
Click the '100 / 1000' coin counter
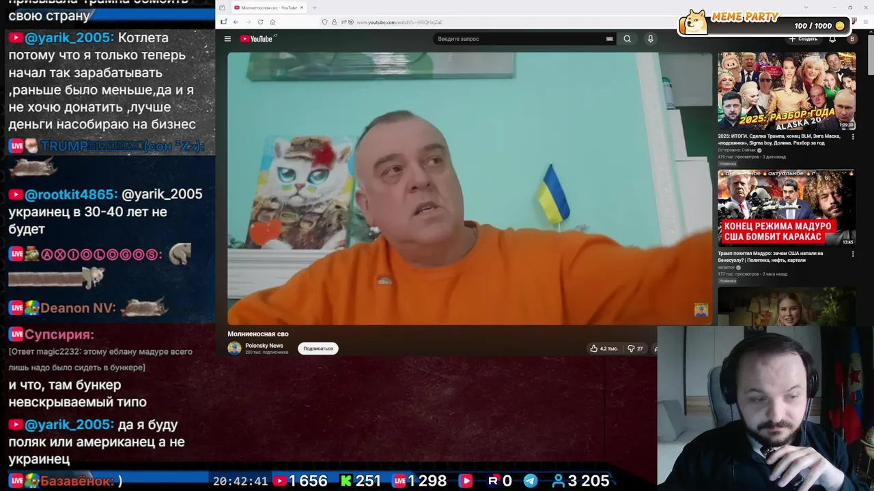click(x=819, y=26)
